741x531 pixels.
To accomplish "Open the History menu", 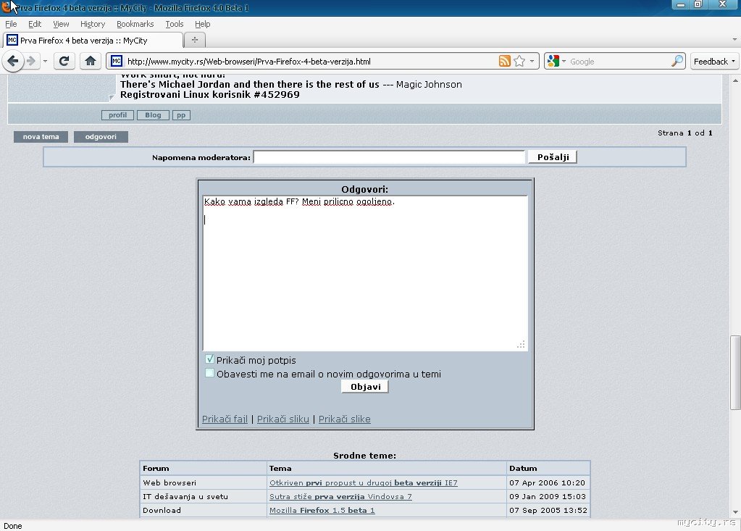I will [x=92, y=24].
